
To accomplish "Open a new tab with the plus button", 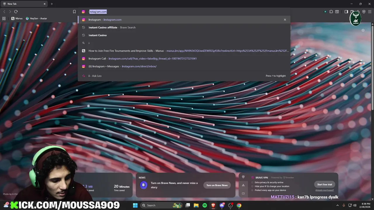I will (x=52, y=4).
